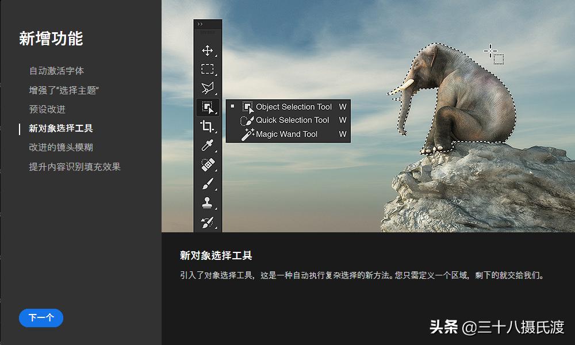Screen dimensions: 575x345
Task: Select the Clone Stamp tool
Action: (x=208, y=203)
